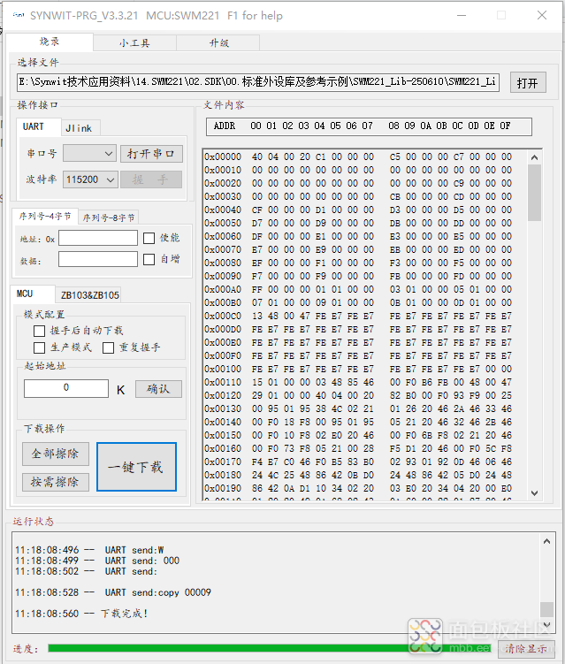Click the 打开串口 button

151,153
